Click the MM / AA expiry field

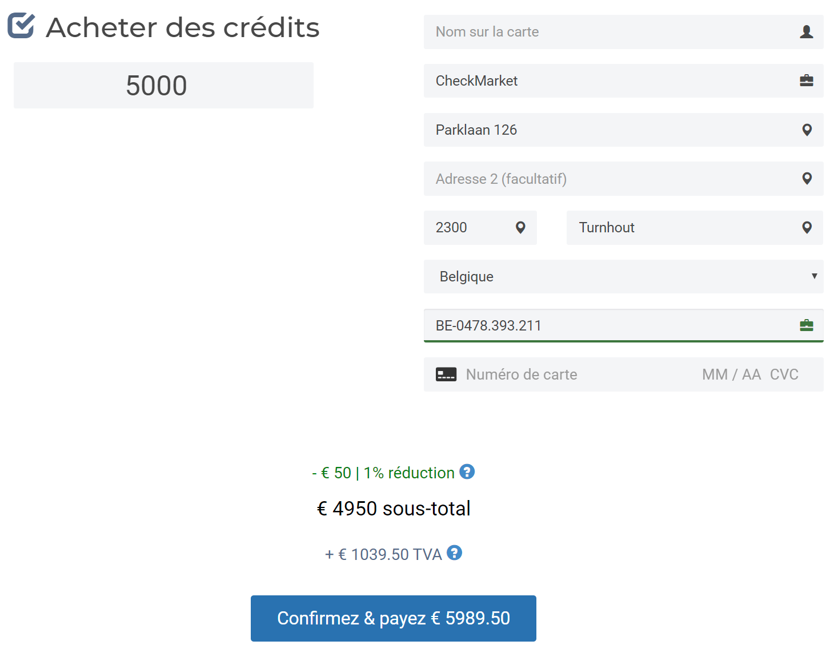pos(731,374)
